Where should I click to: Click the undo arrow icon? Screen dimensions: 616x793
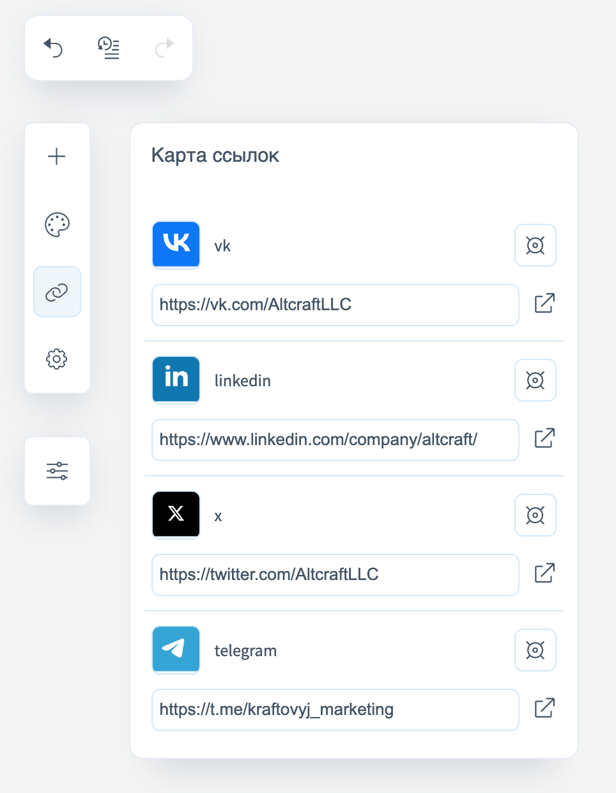[53, 48]
